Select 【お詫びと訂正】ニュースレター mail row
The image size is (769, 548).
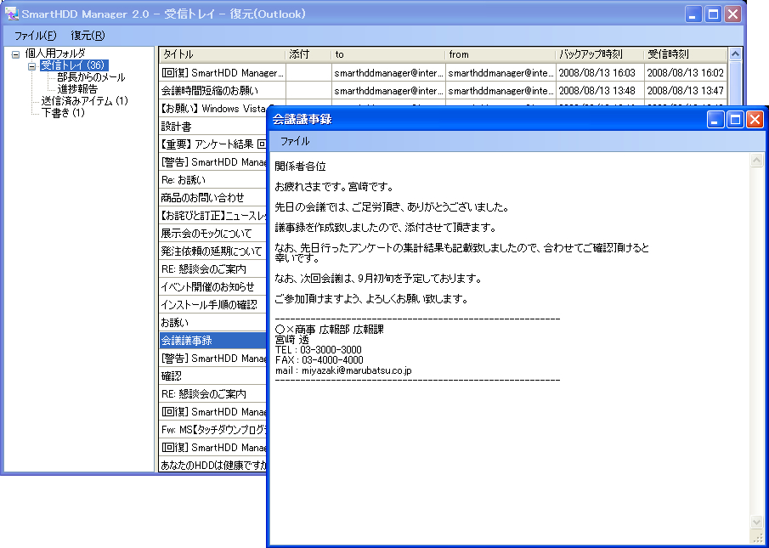click(213, 216)
